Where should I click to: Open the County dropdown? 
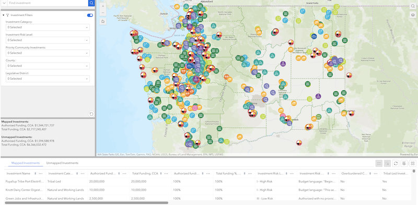(x=48, y=66)
